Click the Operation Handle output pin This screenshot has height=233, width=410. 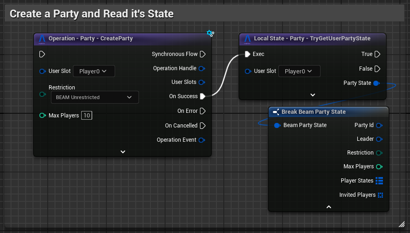(x=201, y=68)
